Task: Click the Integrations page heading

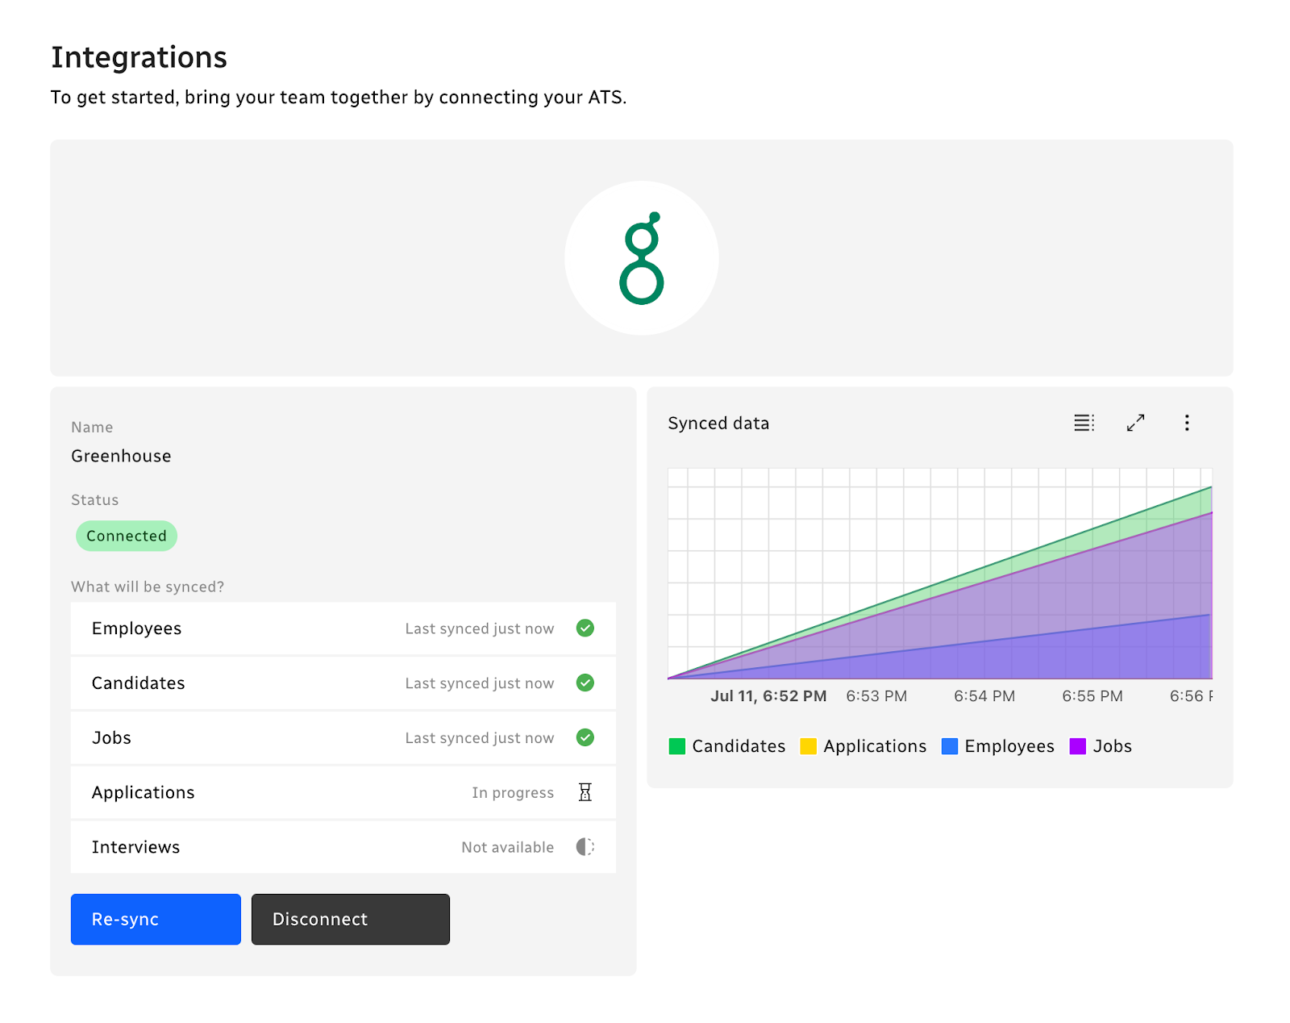Action: pos(139,57)
